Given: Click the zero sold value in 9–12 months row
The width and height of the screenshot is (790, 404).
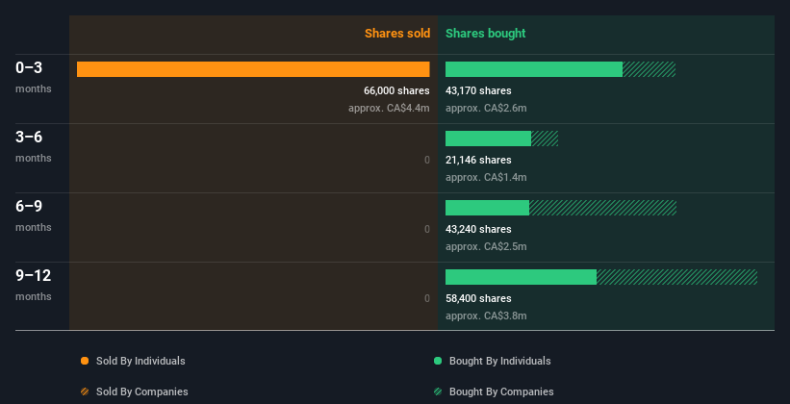Looking at the screenshot, I should coord(427,299).
